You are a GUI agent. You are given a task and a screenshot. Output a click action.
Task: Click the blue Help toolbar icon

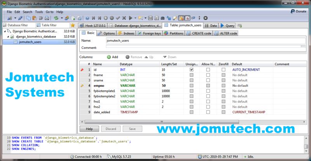click(87, 18)
